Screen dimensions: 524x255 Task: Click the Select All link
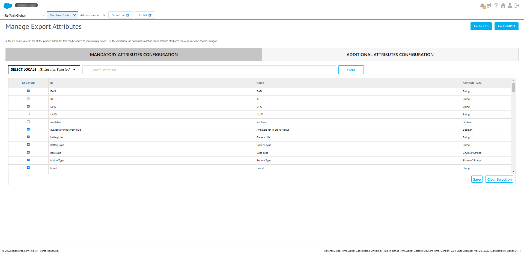[x=28, y=83]
